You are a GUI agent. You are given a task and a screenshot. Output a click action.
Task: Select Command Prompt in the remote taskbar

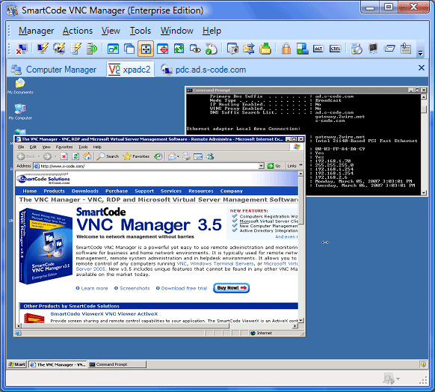point(117,364)
